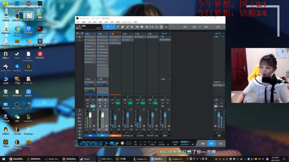Click channel 5 L2 Stereo fader handle

coord(140,118)
